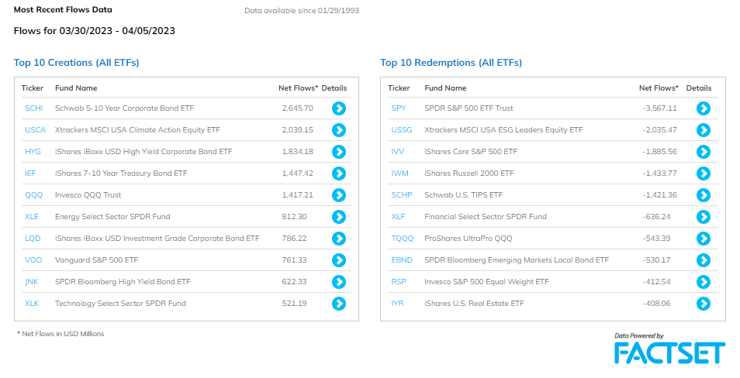Click net flow value 2,645.70
740x378 pixels.
coord(298,108)
